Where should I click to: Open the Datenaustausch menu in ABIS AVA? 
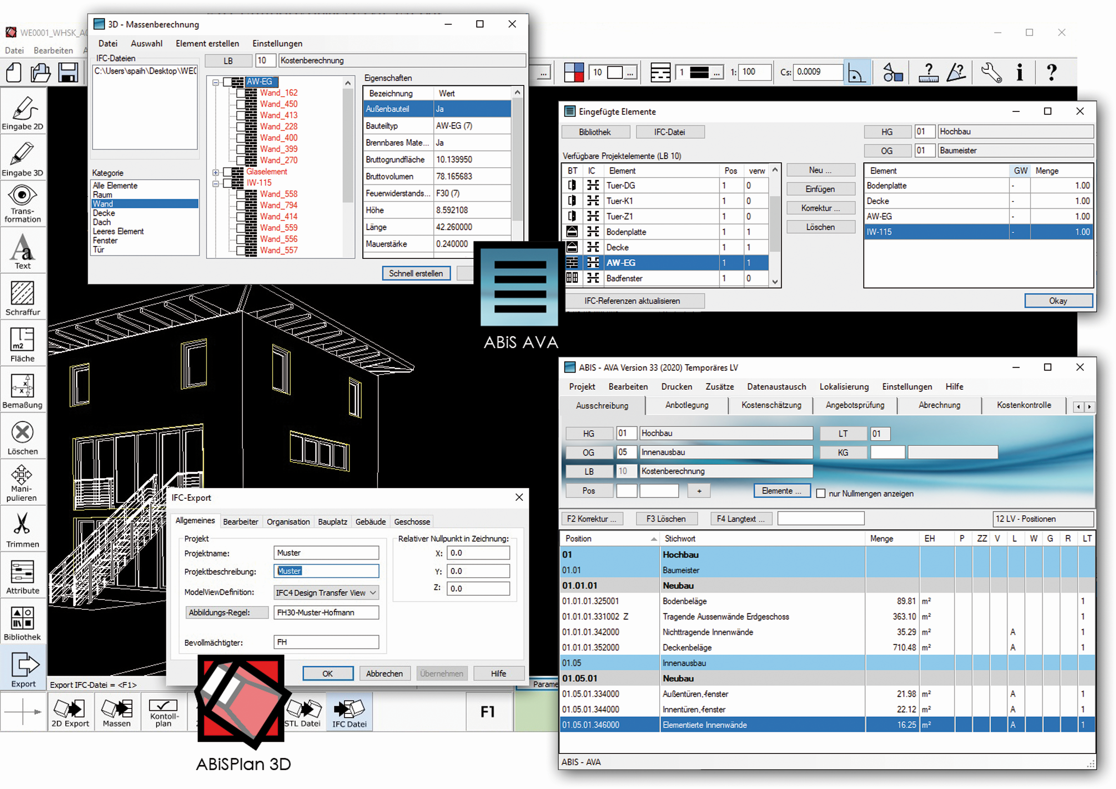[x=777, y=387]
